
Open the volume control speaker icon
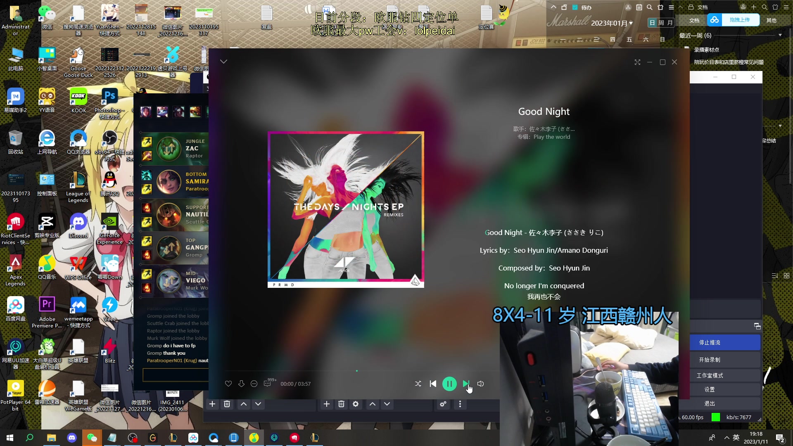[480, 384]
